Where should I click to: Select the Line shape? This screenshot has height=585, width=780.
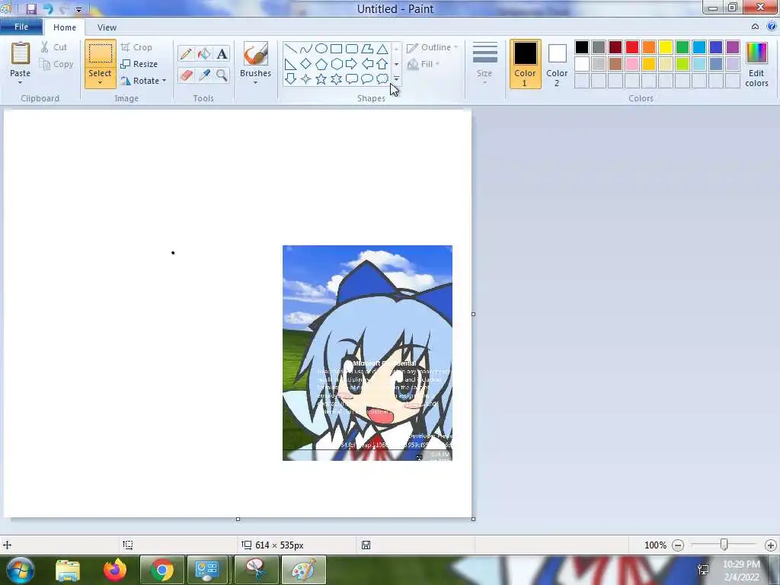291,49
